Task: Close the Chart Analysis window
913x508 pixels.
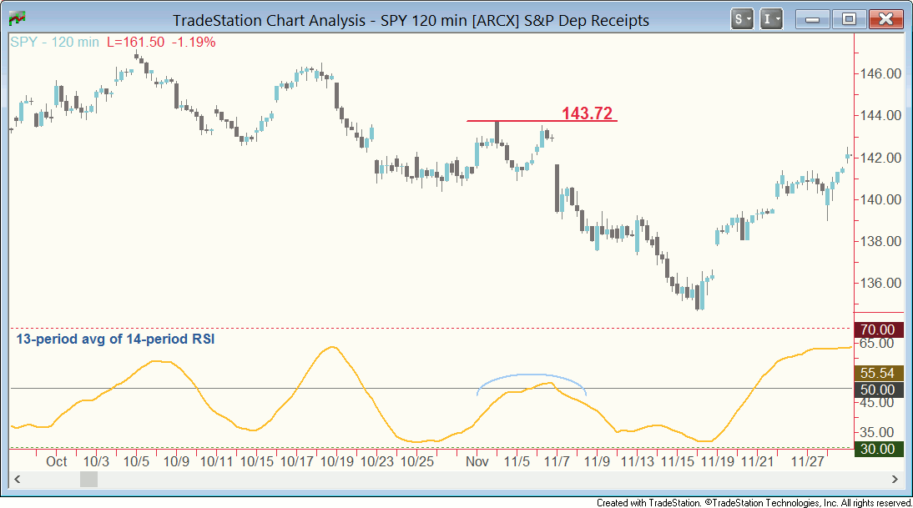Action: 886,18
